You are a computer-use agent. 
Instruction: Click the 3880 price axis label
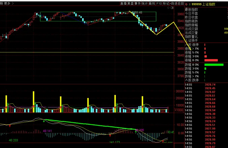pyautogui.click(x=181, y=42)
